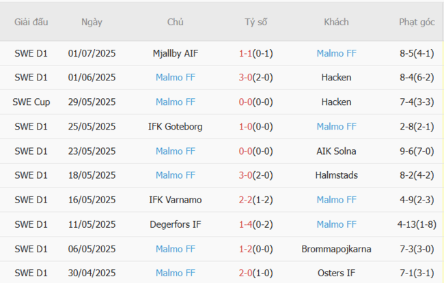The width and height of the screenshot is (444, 283).
Task: Open the Osters IF team link
Action: click(x=336, y=273)
